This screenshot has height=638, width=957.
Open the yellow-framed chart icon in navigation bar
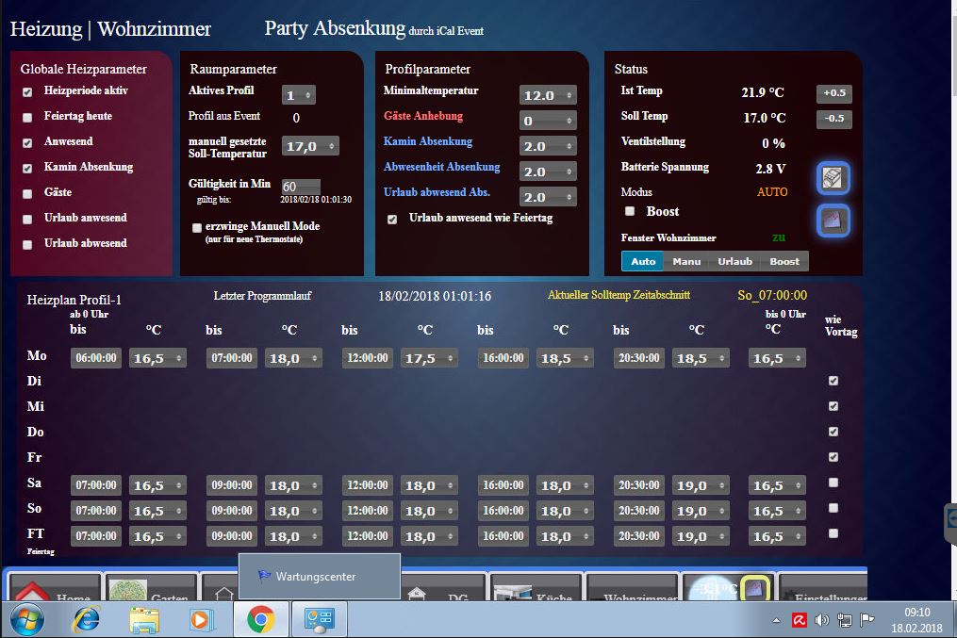click(755, 589)
